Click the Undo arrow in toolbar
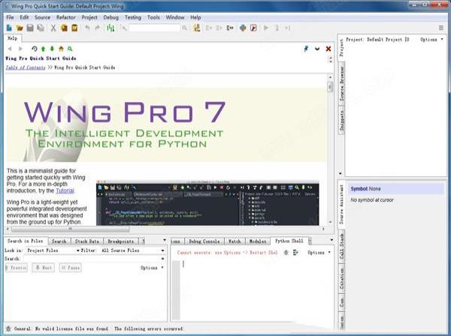Screen dimensions: 451x336 [x=87, y=28]
